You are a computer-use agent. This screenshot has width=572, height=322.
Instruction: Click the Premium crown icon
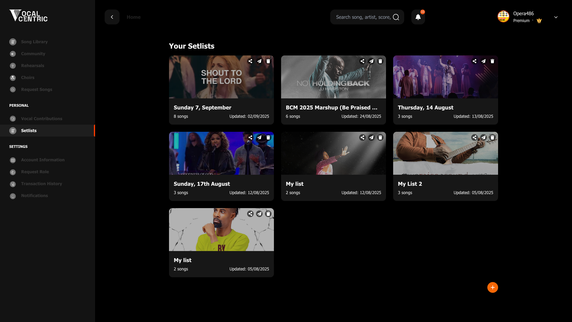539,21
